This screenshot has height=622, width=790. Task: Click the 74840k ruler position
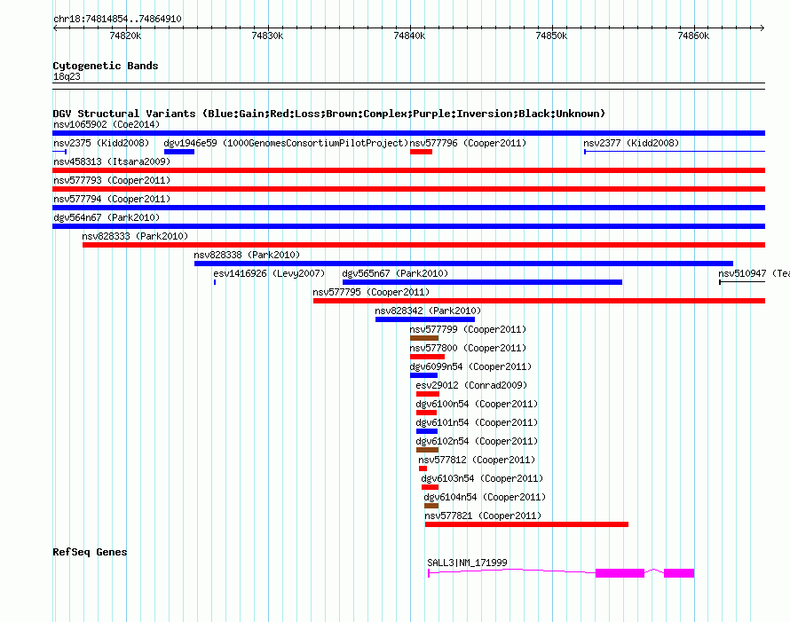[x=409, y=35]
